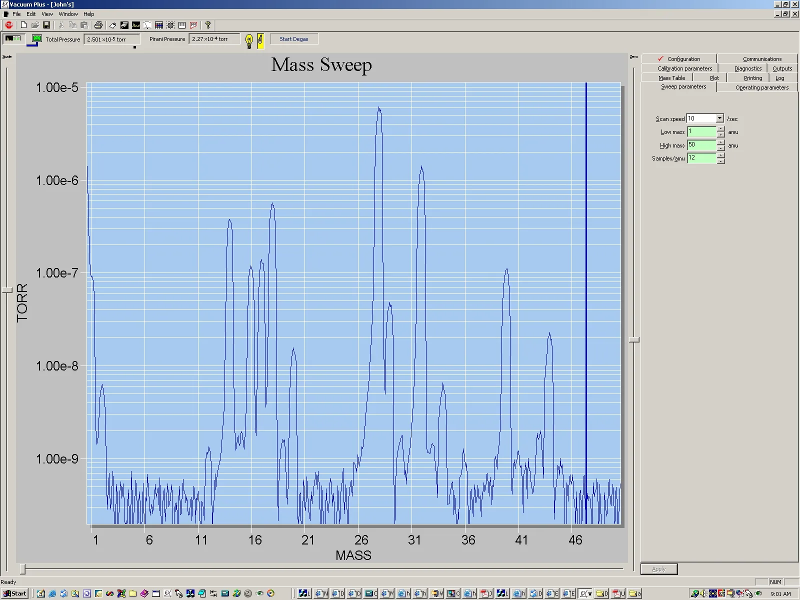The width and height of the screenshot is (800, 600).
Task: Click the Vacuum Plus taskbar button
Action: click(585, 593)
